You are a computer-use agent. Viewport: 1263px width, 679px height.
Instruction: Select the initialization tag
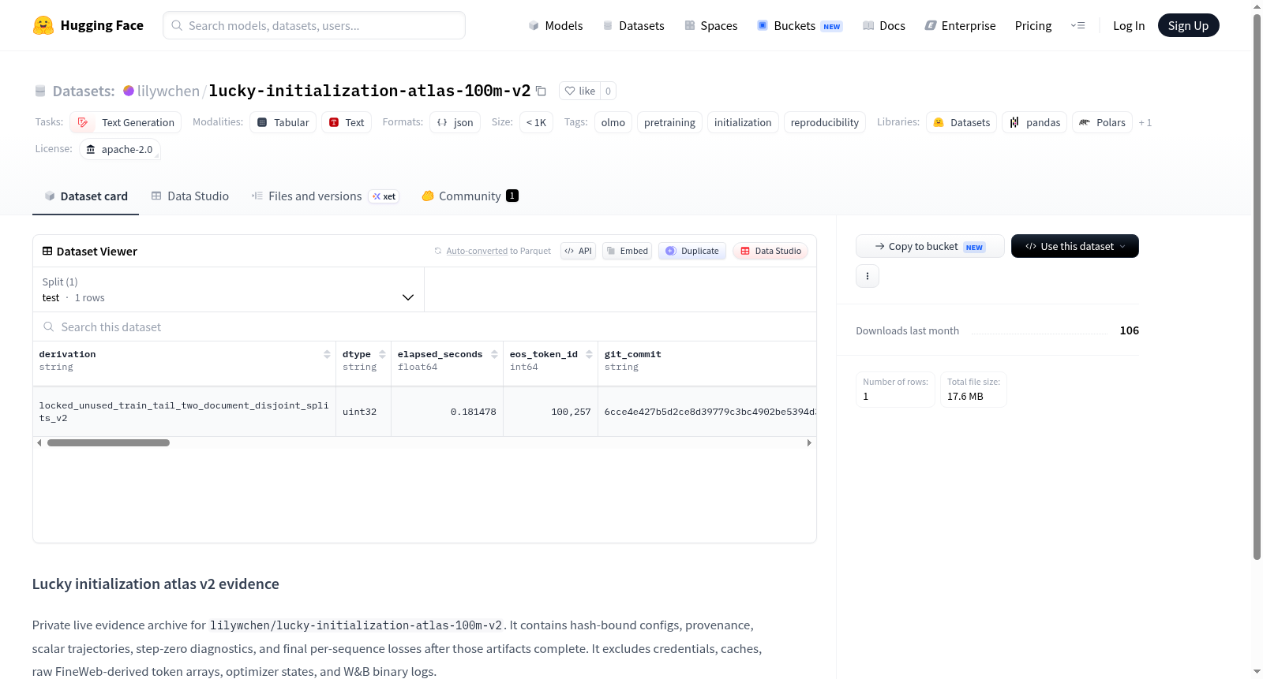[x=743, y=122]
